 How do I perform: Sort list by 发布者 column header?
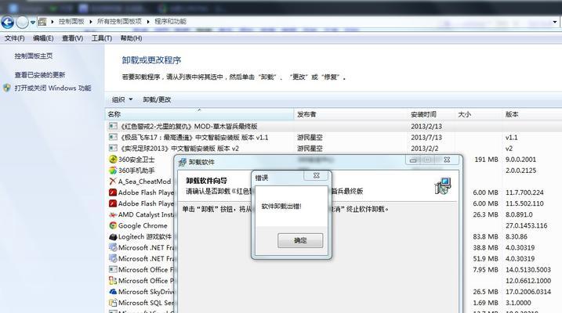point(351,114)
